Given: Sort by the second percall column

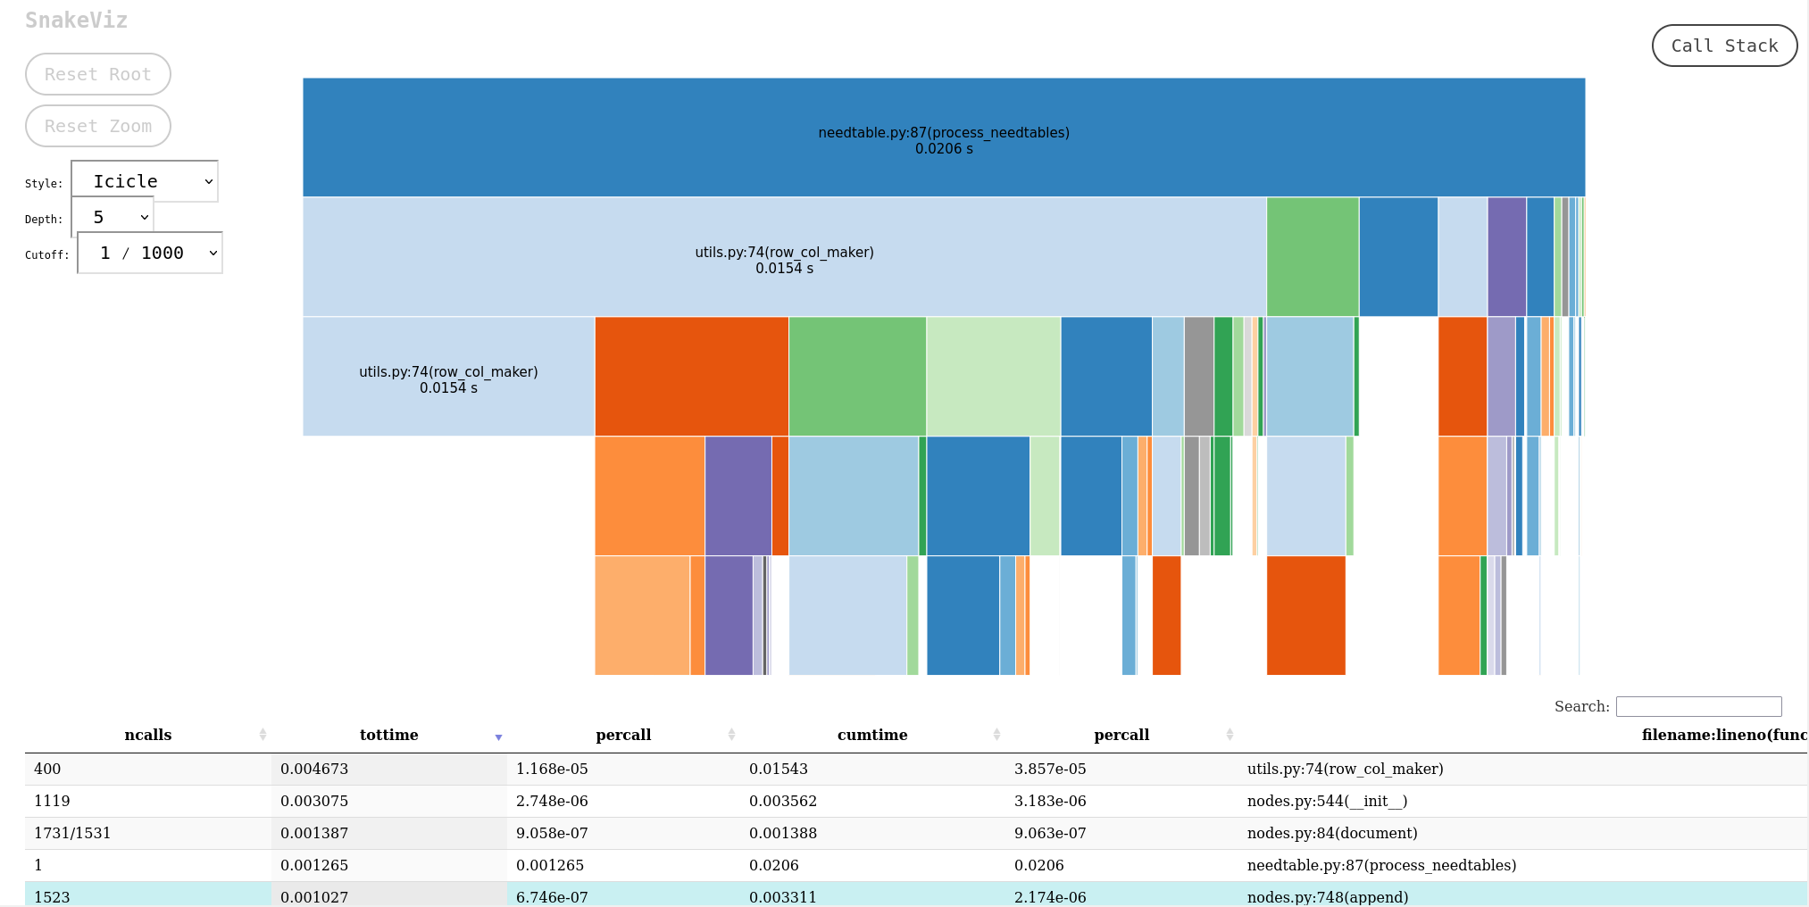Looking at the screenshot, I should (x=1121, y=735).
